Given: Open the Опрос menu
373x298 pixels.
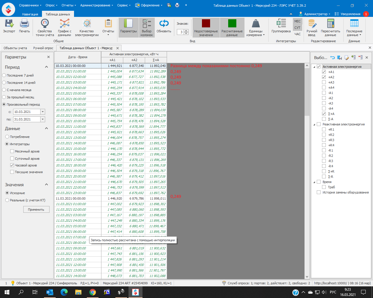Looking at the screenshot, I should (51, 5).
